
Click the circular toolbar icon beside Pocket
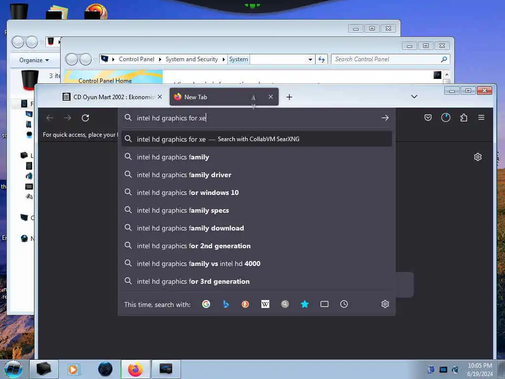pyautogui.click(x=446, y=117)
